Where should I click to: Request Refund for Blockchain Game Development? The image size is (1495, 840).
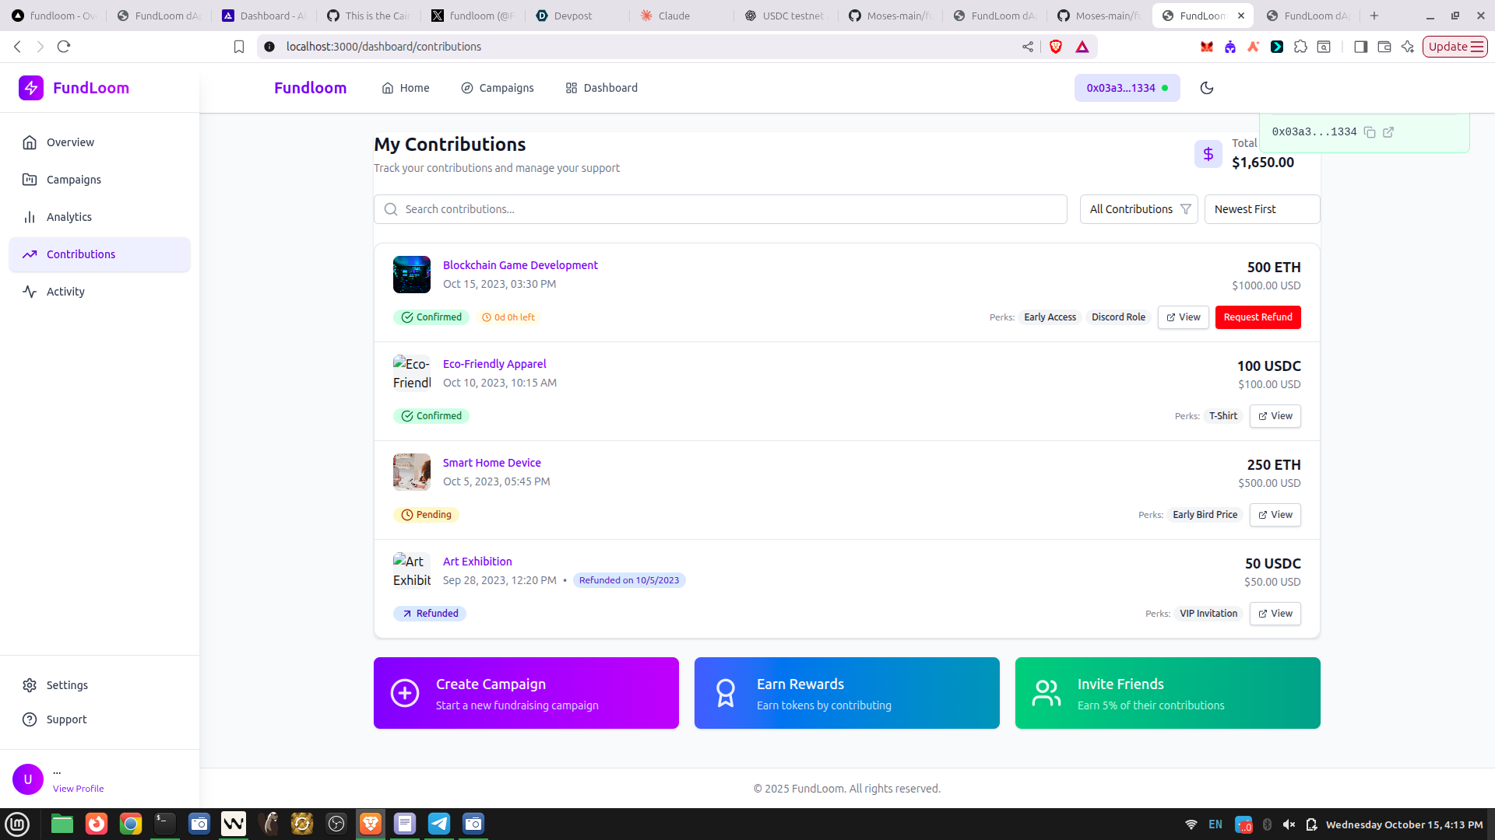tap(1258, 317)
